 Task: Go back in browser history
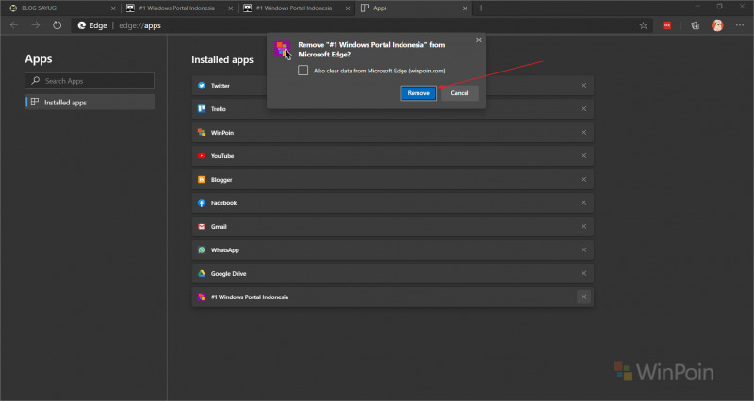coord(14,25)
